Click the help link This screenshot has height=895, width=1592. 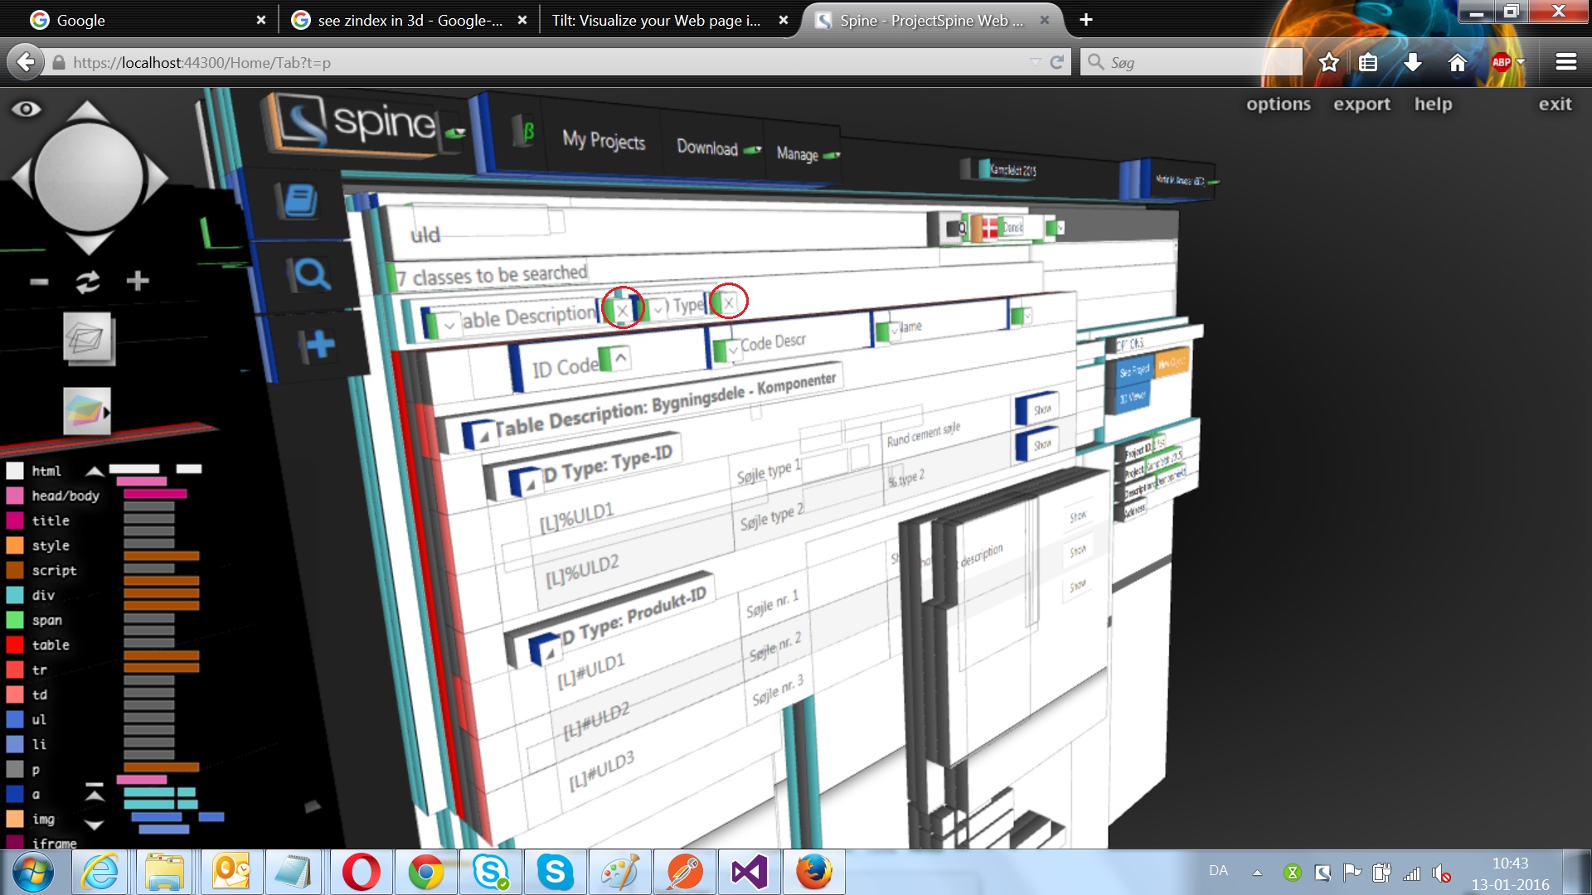click(x=1433, y=104)
